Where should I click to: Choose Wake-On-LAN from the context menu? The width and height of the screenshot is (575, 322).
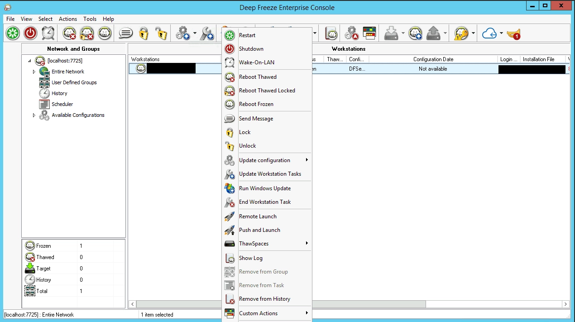point(267,62)
